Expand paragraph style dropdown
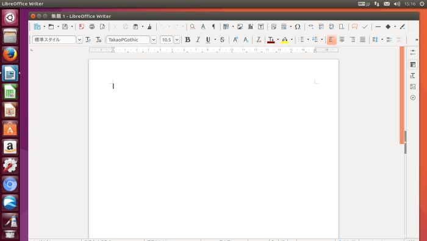 pos(79,40)
